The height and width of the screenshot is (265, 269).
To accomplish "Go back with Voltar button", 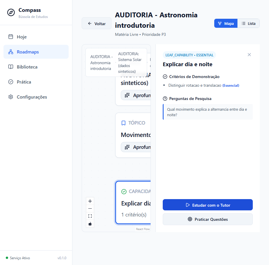I will tap(97, 23).
